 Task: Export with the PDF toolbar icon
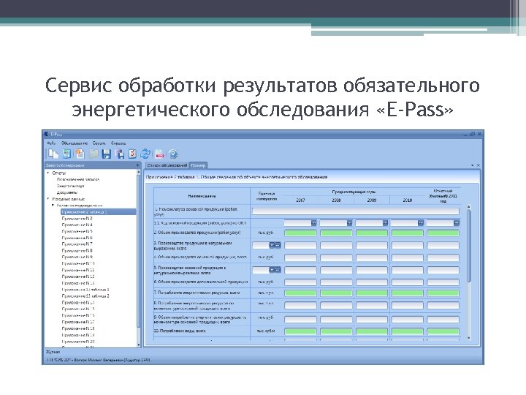click(160, 154)
